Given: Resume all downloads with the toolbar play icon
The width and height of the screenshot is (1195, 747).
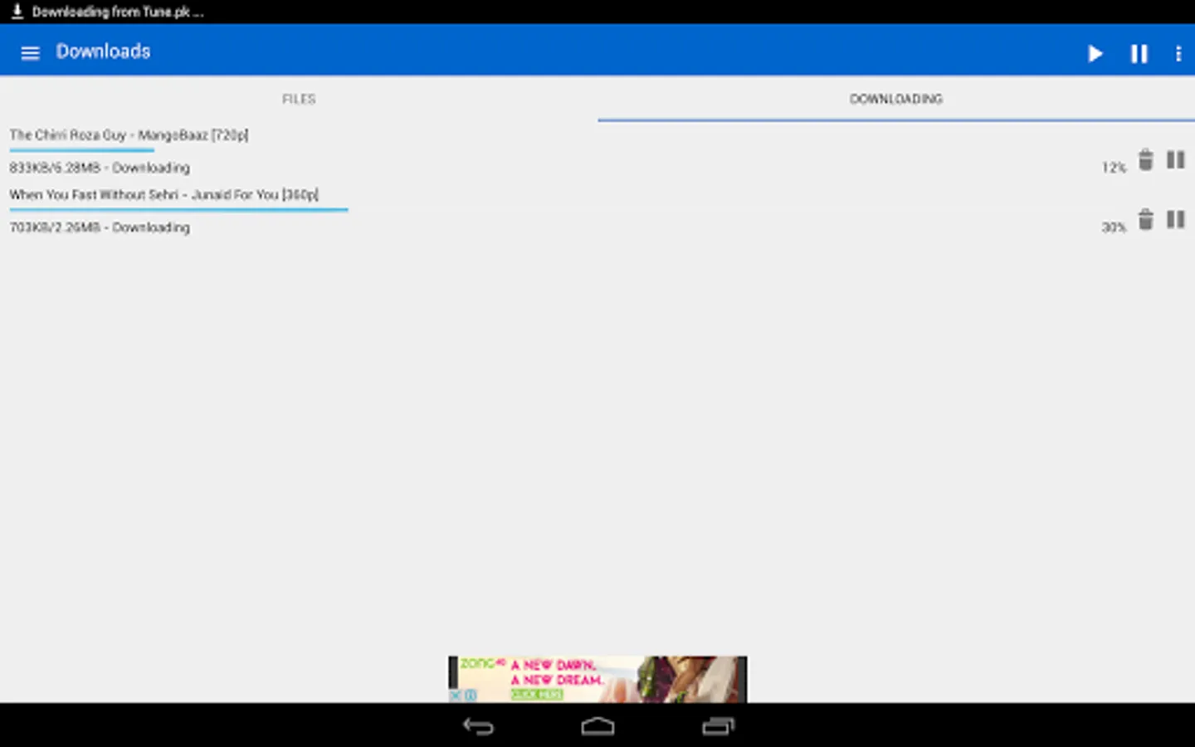Looking at the screenshot, I should click(1095, 54).
